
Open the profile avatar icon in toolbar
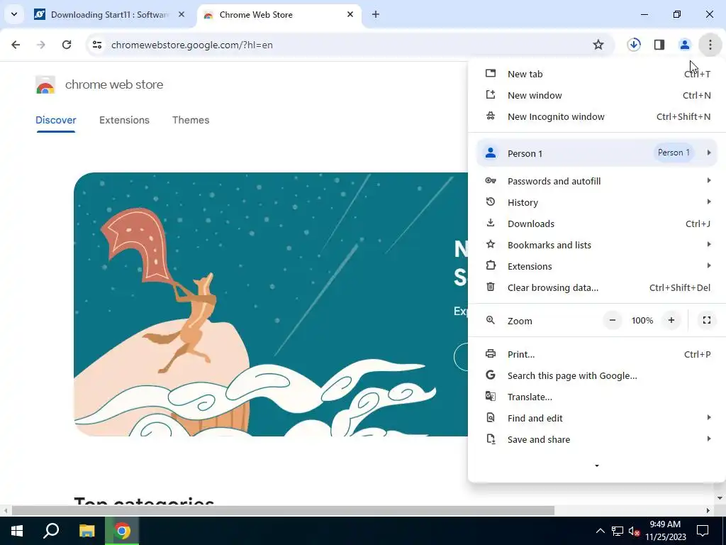685,45
